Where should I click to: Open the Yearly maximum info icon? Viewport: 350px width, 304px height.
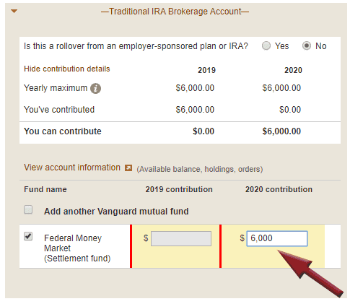tap(95, 88)
